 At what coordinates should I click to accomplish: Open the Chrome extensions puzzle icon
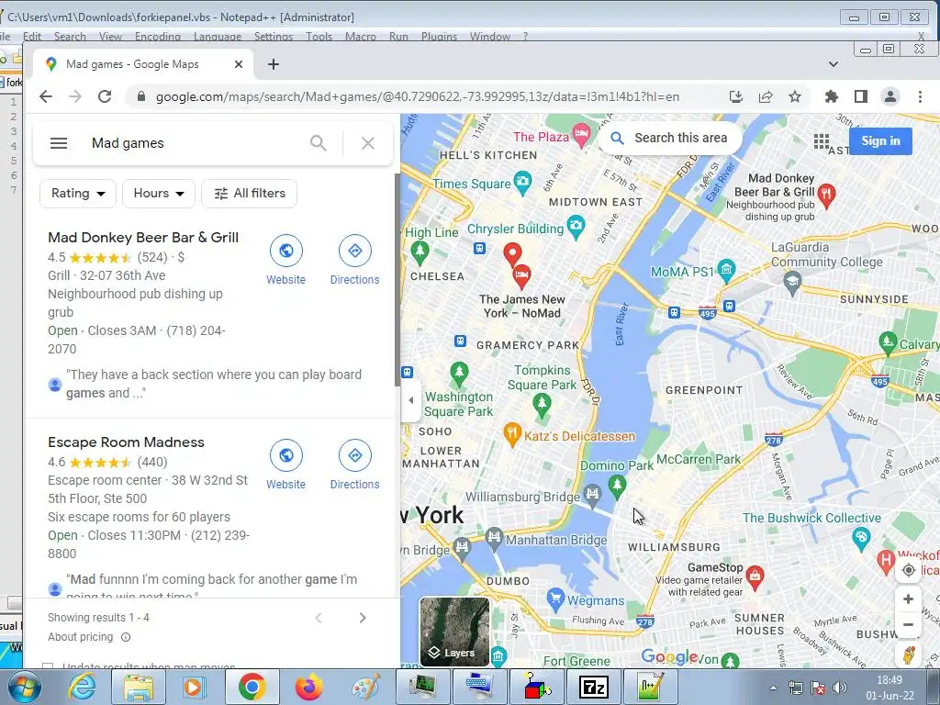point(832,96)
